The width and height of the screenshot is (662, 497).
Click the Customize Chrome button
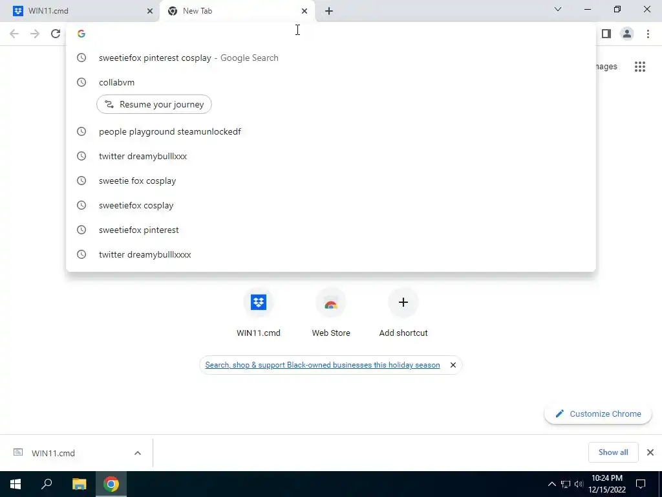(598, 414)
